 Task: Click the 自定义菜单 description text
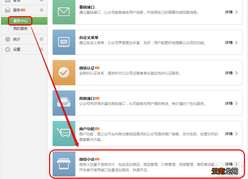[142, 43]
